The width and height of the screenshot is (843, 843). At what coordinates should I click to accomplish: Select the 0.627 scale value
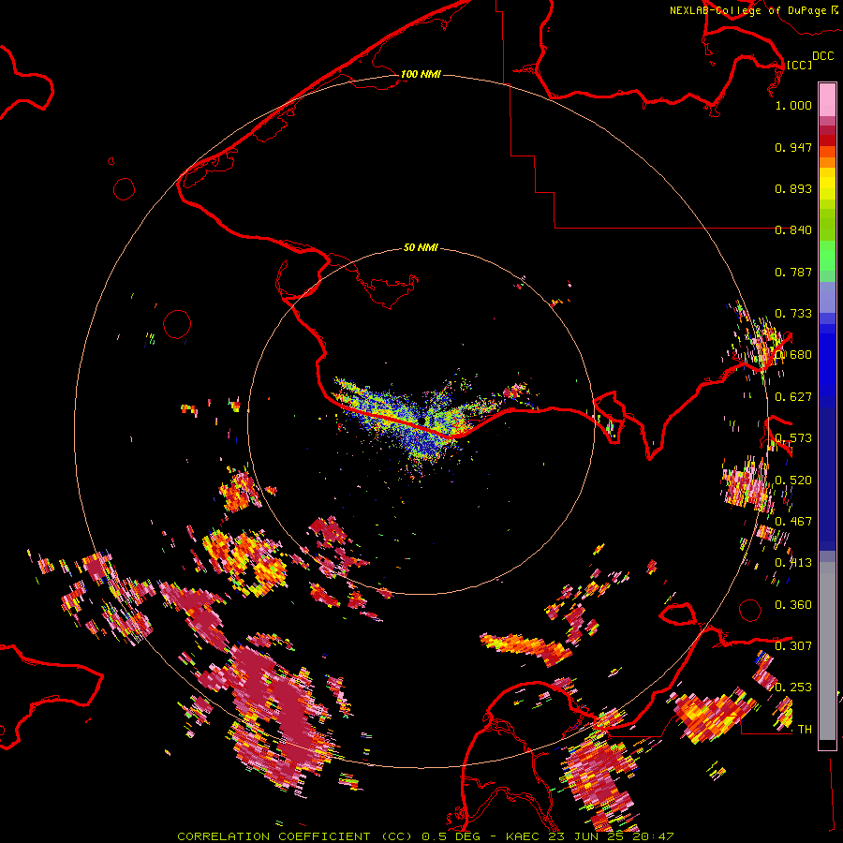[x=793, y=397]
